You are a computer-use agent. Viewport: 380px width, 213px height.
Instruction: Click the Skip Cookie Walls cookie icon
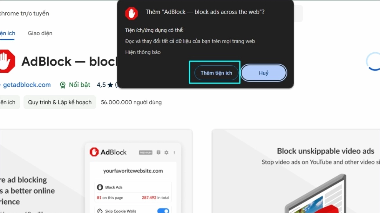(100, 211)
